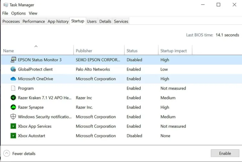Click the Windows Security shield icon
This screenshot has width=242, height=162.
pos(13,117)
